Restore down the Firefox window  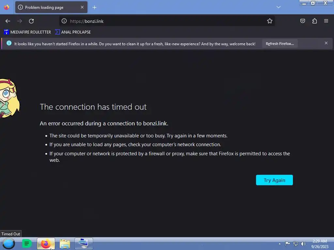(x=313, y=3)
